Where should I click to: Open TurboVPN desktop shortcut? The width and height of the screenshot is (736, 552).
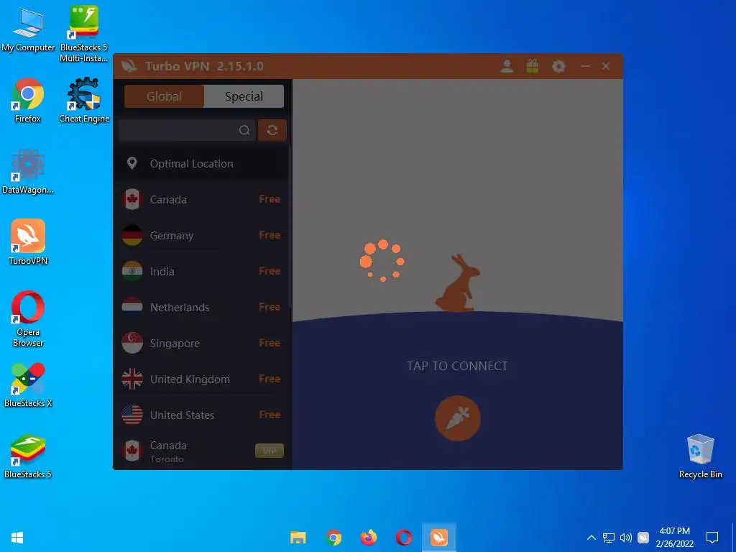[x=28, y=243]
